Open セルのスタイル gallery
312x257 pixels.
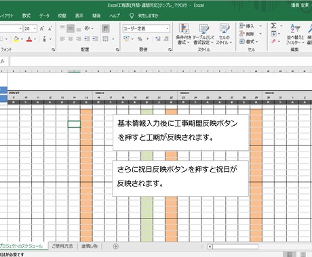coord(224,34)
